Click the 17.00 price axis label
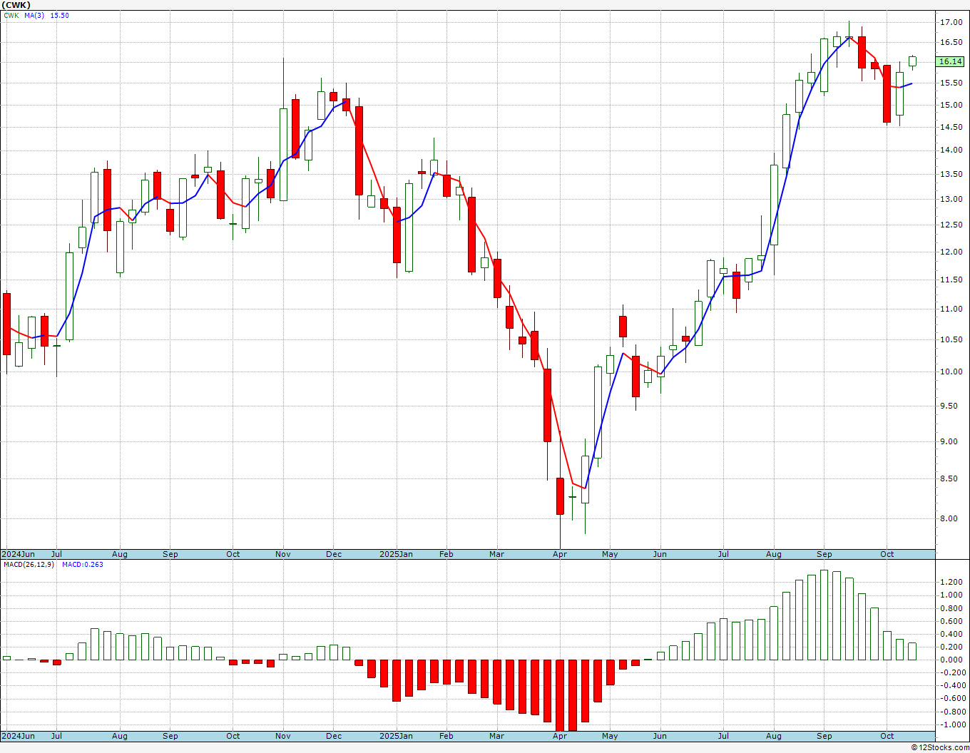Screen dimensions: 970x753 click(x=951, y=23)
